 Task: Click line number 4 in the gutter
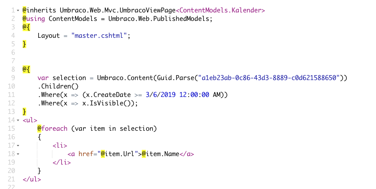pyautogui.click(x=13, y=36)
